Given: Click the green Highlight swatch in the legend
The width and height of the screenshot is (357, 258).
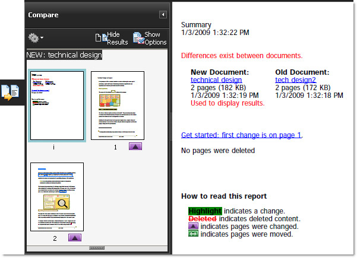Looking at the screenshot, I should coord(205,211).
